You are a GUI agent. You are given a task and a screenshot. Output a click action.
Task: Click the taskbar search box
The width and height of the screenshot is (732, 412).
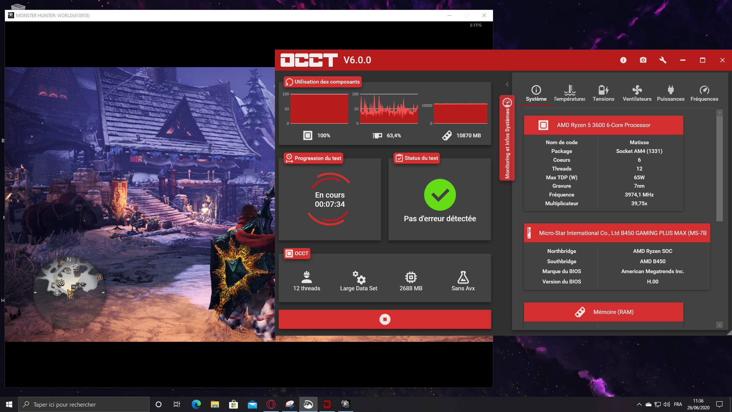pyautogui.click(x=84, y=404)
